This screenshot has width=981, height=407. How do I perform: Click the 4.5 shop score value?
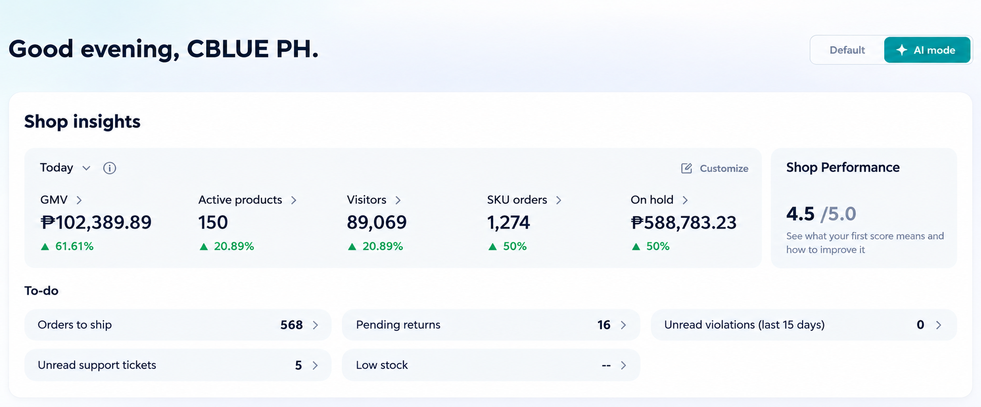click(x=800, y=214)
